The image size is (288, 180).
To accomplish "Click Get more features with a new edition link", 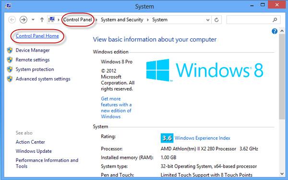I will [116, 108].
